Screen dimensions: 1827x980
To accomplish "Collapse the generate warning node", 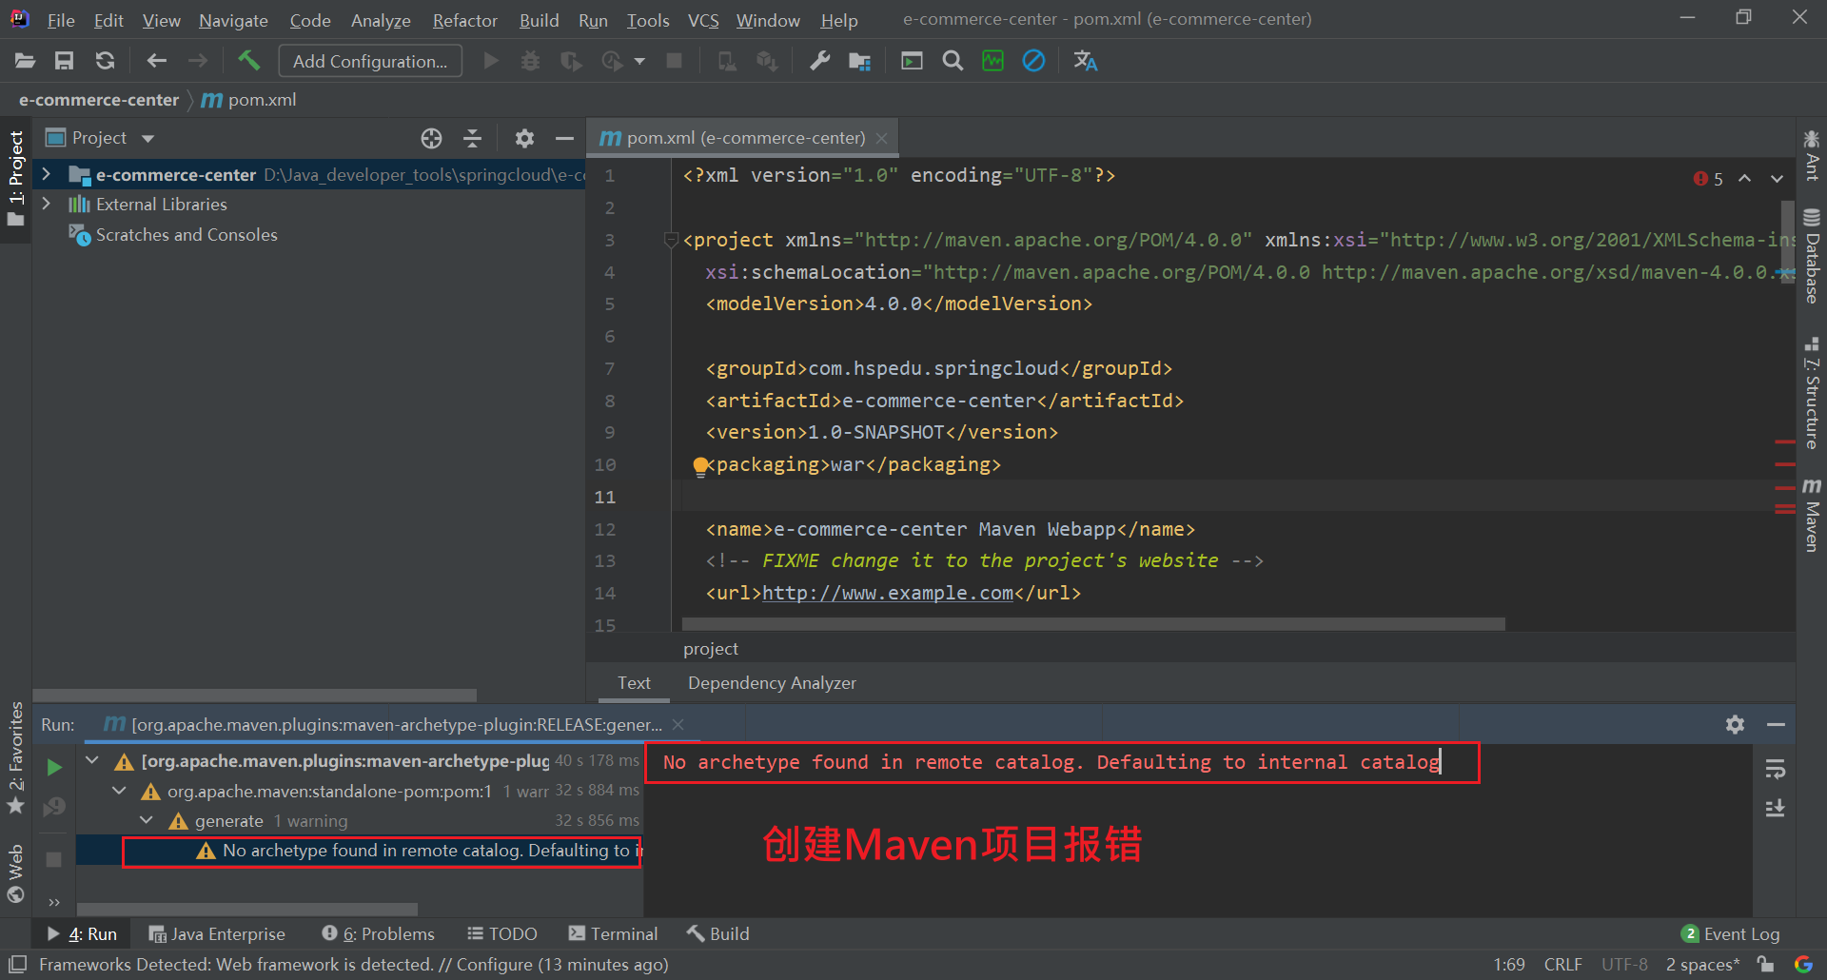I will pyautogui.click(x=147, y=819).
